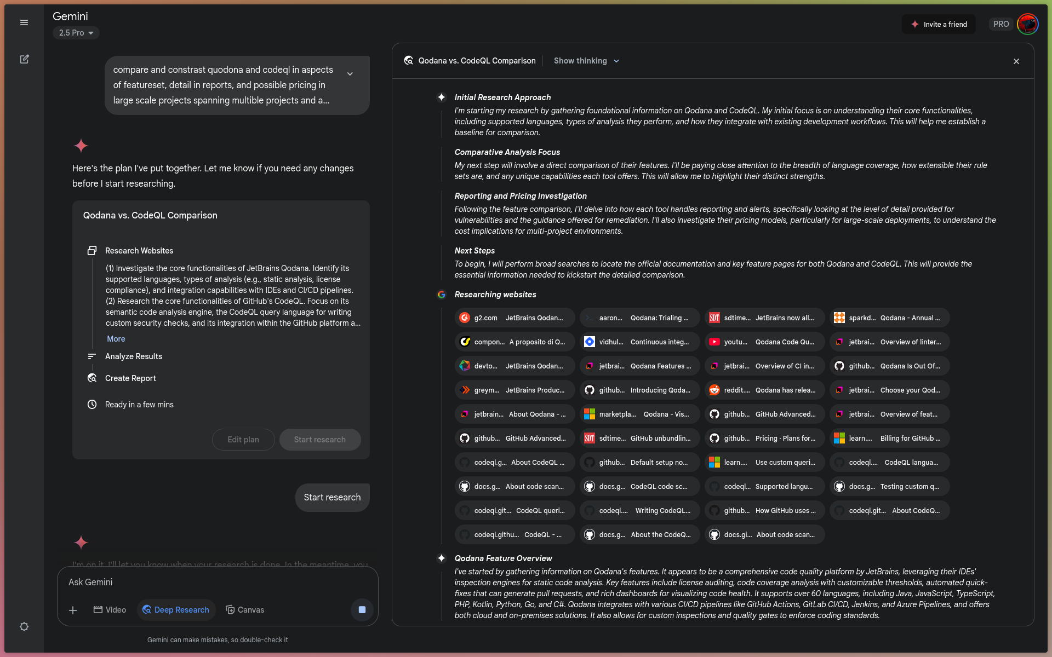The height and width of the screenshot is (657, 1052).
Task: Open the user profile avatar
Action: pyautogui.click(x=1027, y=24)
